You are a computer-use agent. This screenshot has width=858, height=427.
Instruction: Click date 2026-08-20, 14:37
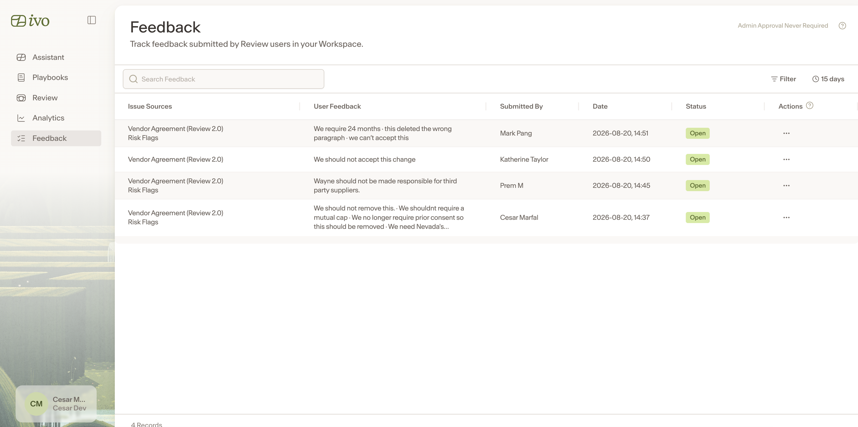621,217
